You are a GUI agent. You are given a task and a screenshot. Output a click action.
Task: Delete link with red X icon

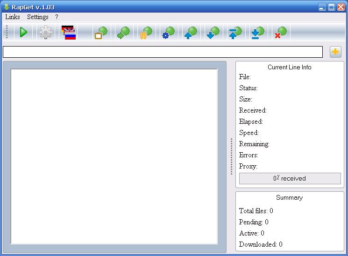[x=281, y=33]
